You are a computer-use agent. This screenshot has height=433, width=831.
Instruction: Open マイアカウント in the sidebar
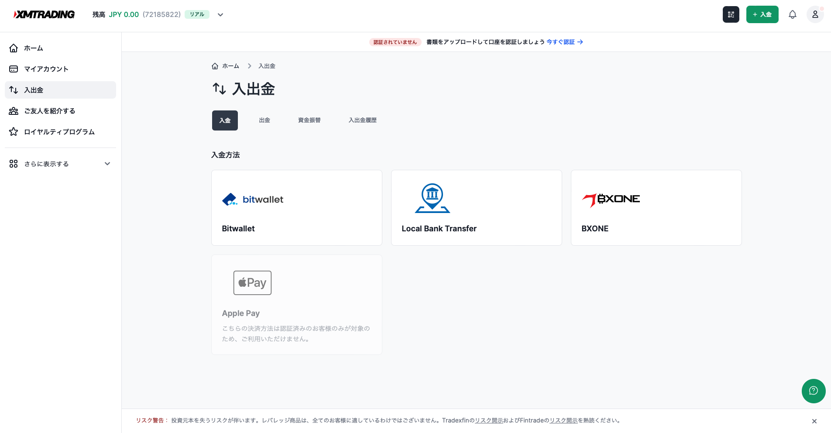(x=60, y=69)
